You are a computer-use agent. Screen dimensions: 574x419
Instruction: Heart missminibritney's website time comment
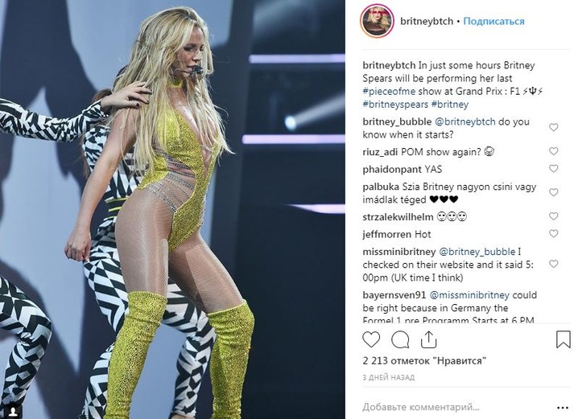tap(554, 264)
